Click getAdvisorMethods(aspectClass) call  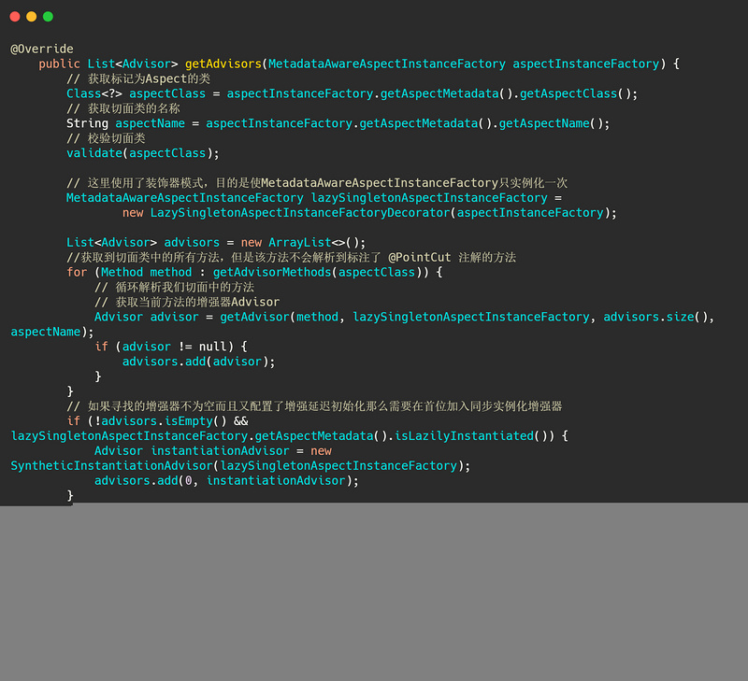(x=317, y=272)
